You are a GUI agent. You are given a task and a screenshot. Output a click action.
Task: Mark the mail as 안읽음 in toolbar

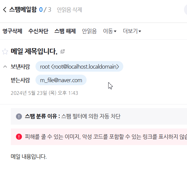pyautogui.click(x=89, y=31)
